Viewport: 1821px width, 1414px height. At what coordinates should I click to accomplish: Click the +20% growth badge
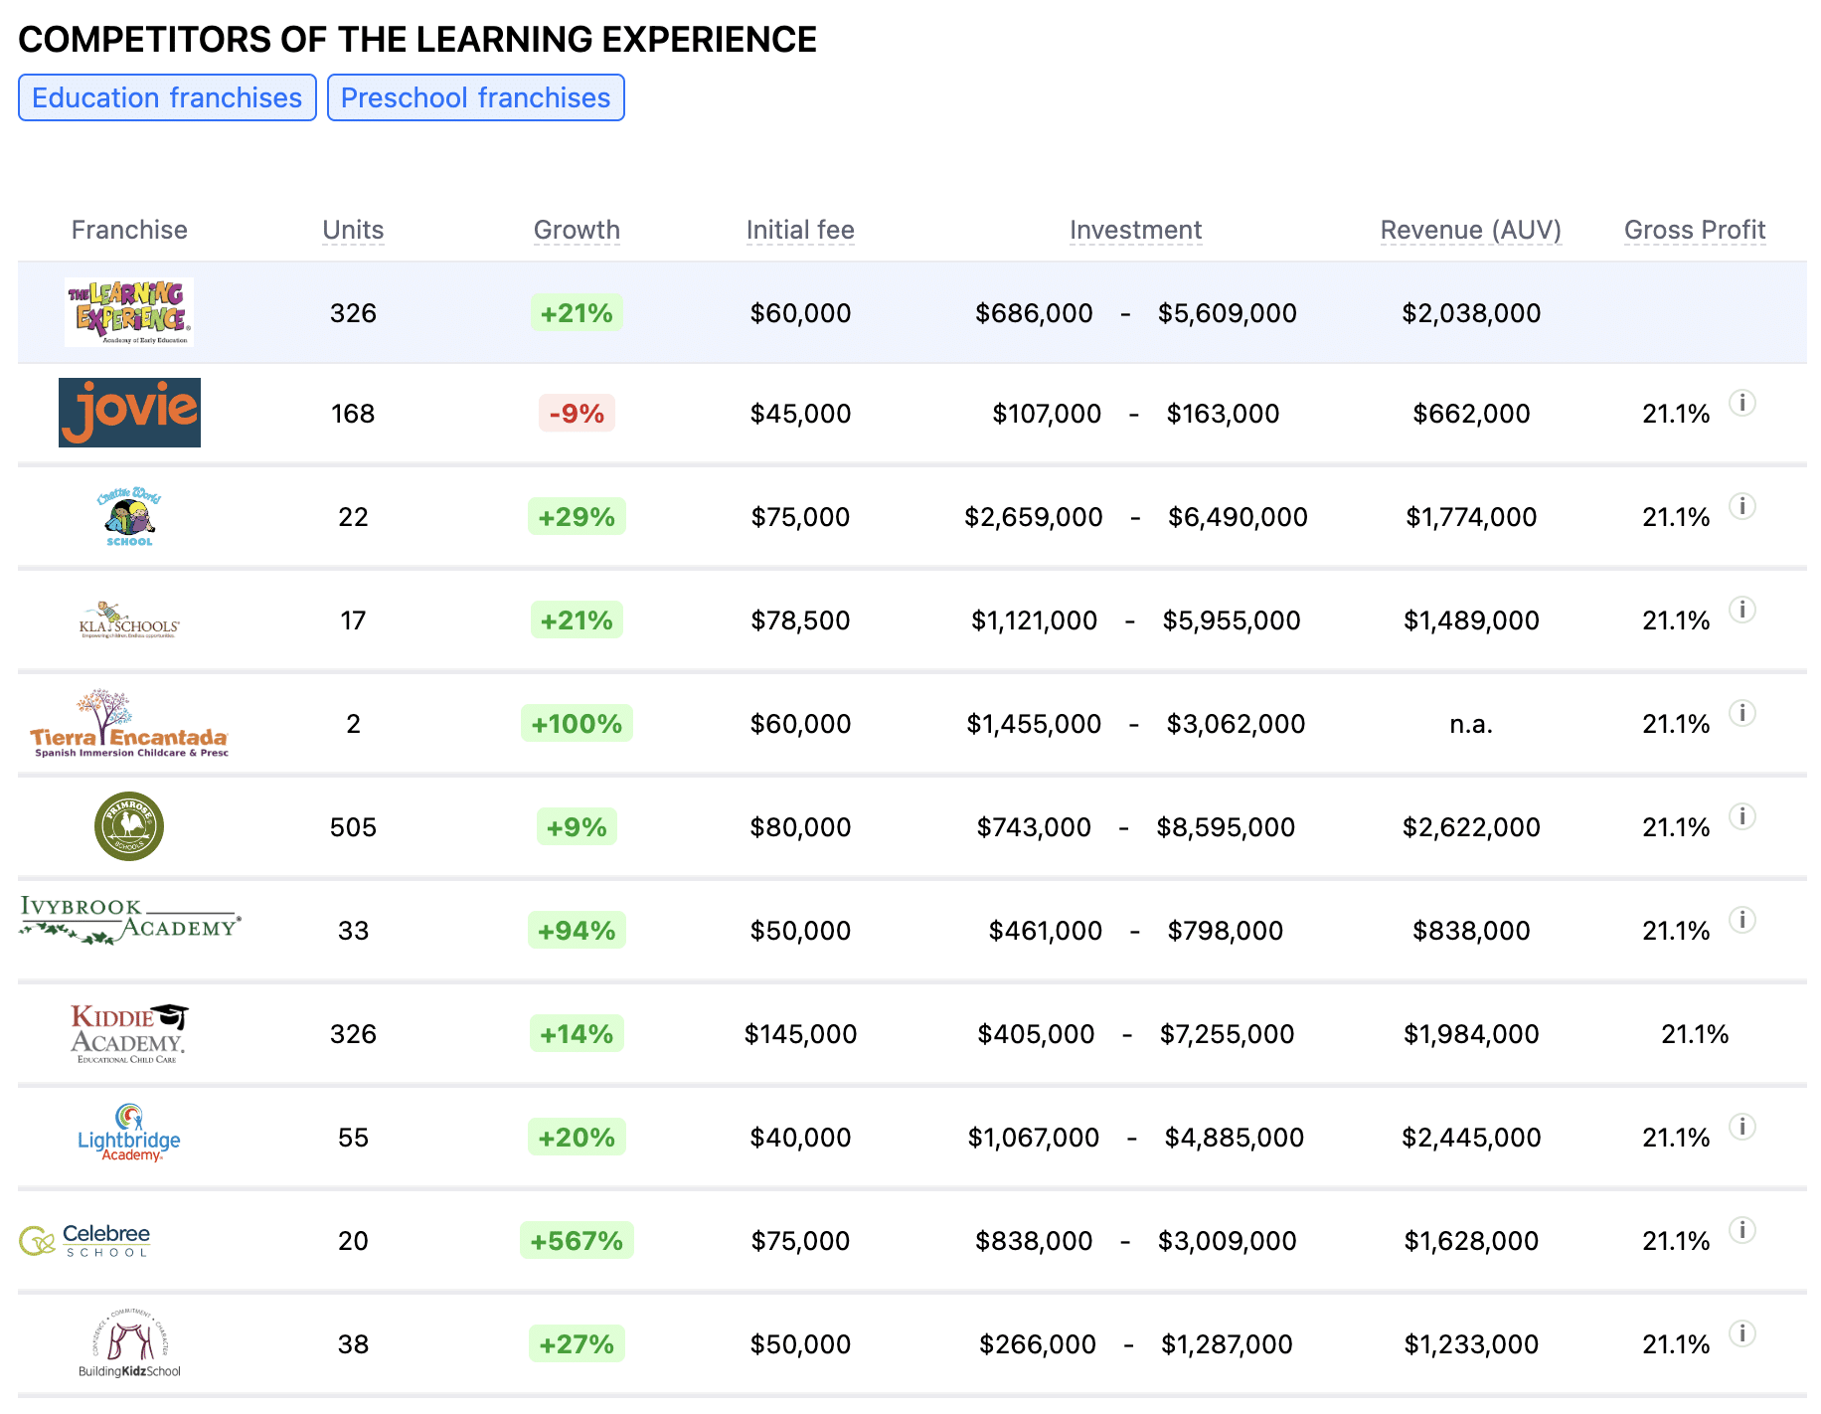[577, 1137]
